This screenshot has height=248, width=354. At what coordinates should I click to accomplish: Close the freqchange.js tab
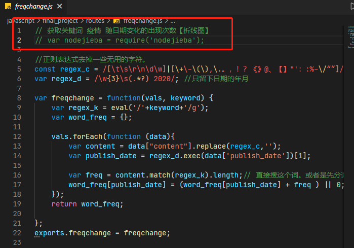(x=60, y=6)
